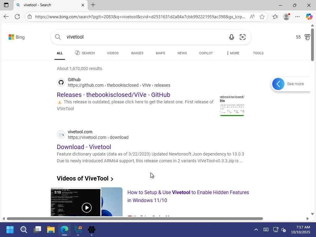316x237 pixels.
Task: View the 55 rewards points
Action: coord(298,37)
